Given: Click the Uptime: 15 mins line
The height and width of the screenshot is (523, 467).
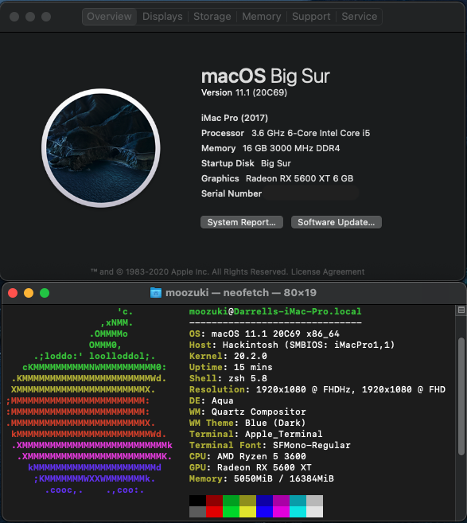Looking at the screenshot, I should click(x=231, y=367).
